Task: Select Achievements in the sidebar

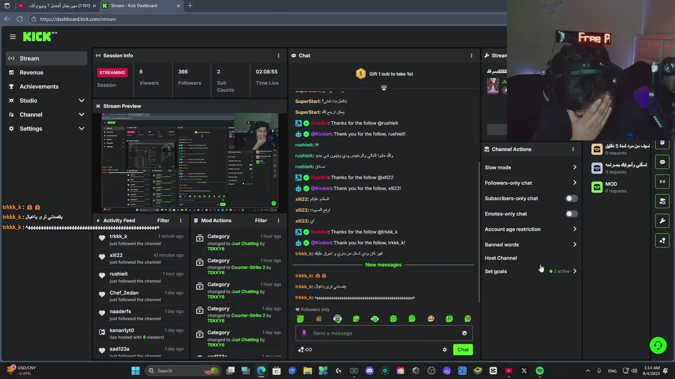Action: (x=46, y=86)
